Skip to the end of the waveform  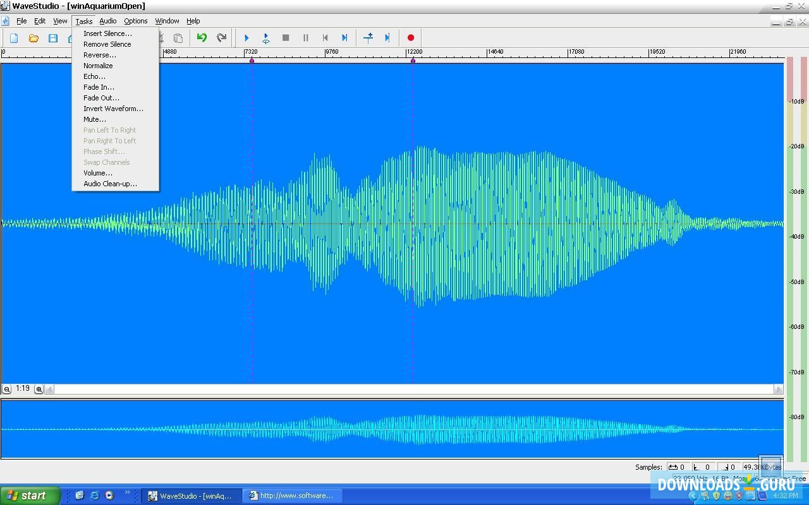click(x=344, y=38)
